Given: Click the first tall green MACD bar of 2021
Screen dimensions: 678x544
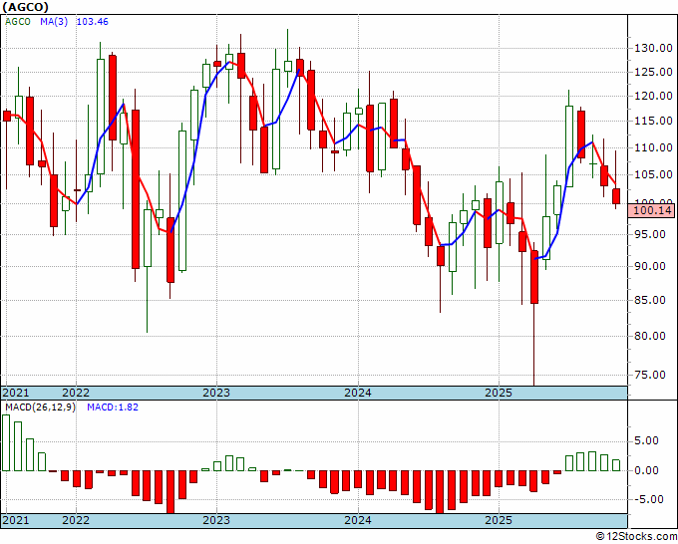Looking at the screenshot, I should (6, 442).
